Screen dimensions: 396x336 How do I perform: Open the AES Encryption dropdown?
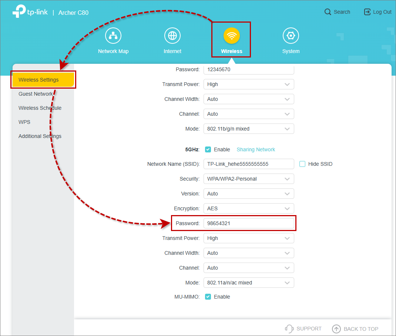coord(249,208)
